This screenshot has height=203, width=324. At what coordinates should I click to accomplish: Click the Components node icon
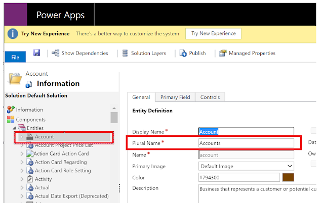tap(11, 119)
